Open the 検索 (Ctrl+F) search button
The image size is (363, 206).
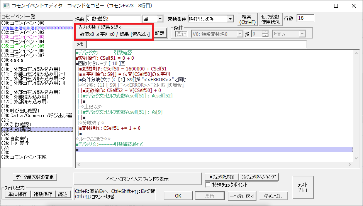247,19
